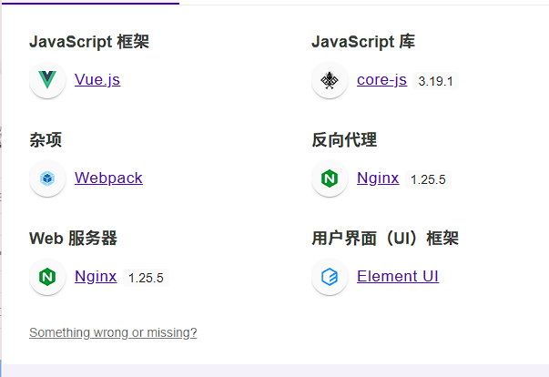Select the 用户界面（UI）框架 category heading
Viewport: 549px width, 377px height.
pyautogui.click(x=384, y=239)
